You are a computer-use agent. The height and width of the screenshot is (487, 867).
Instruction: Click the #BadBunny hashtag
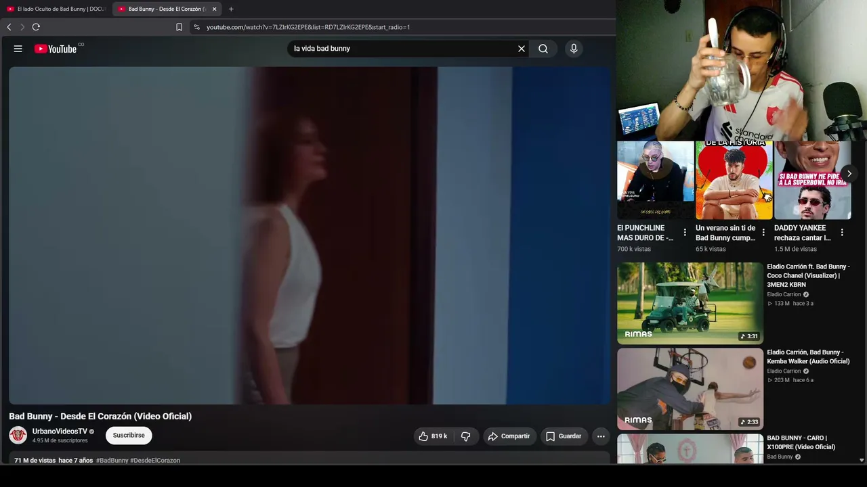tap(112, 461)
